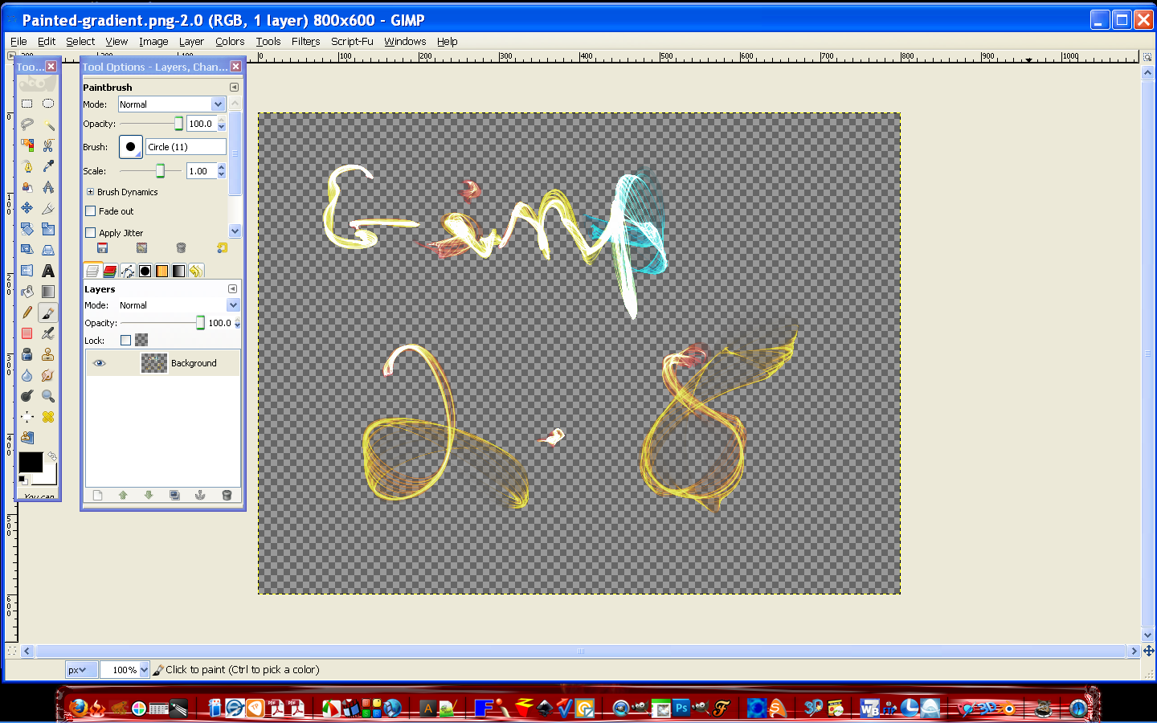Open the navigation preview at canvas bottom-right
The width and height of the screenshot is (1157, 723).
pos(1148,652)
